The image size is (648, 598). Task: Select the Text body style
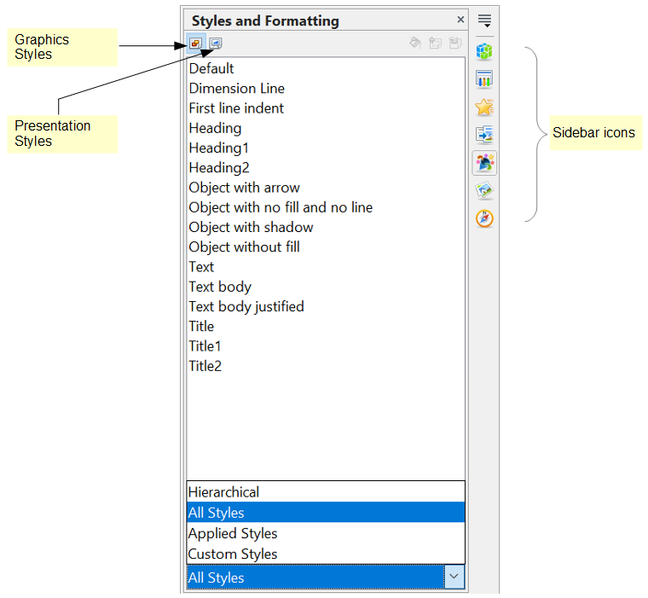(326, 287)
